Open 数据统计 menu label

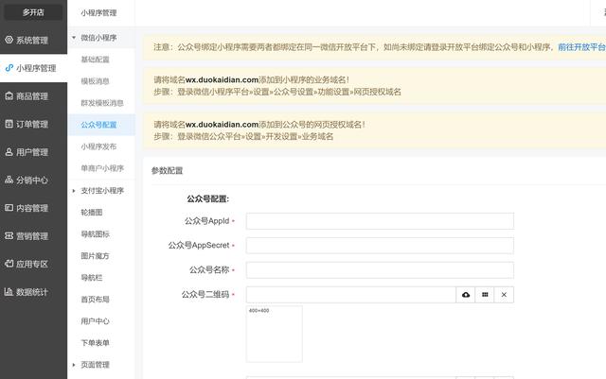[32, 292]
